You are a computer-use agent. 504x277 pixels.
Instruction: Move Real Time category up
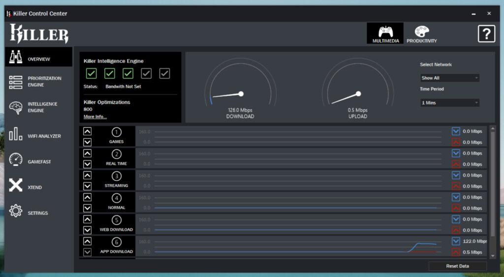(87, 153)
